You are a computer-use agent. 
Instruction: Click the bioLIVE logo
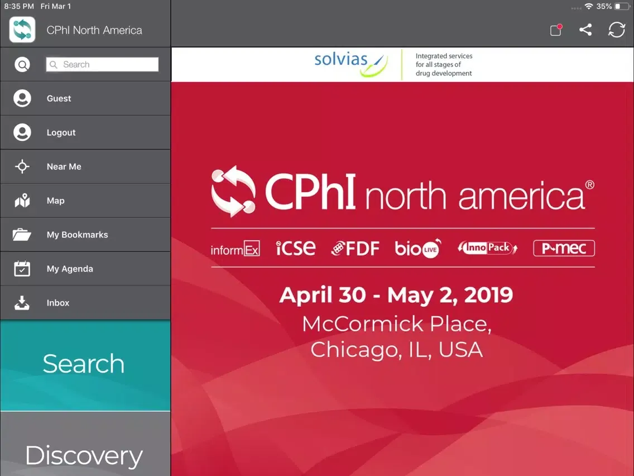click(418, 249)
